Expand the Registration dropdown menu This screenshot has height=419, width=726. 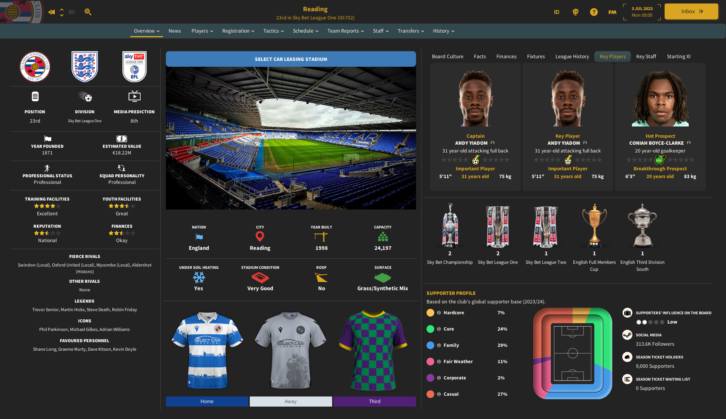[238, 31]
